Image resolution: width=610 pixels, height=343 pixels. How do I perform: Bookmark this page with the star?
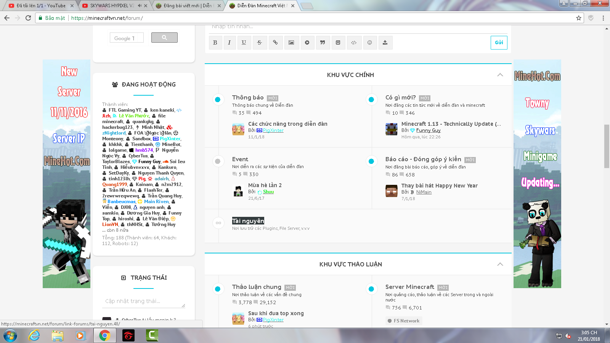click(x=579, y=18)
